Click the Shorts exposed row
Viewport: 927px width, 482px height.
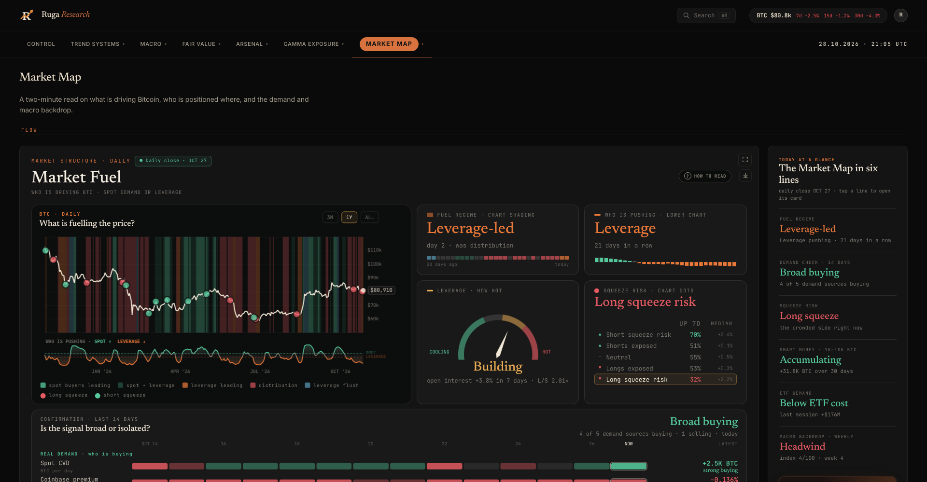[665, 346]
